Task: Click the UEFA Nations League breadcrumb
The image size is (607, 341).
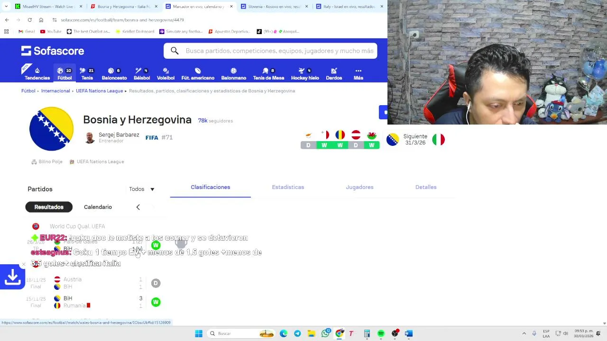Action: coord(99,91)
